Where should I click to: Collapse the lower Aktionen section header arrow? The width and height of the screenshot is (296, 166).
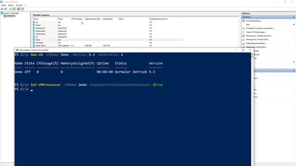[294, 71]
